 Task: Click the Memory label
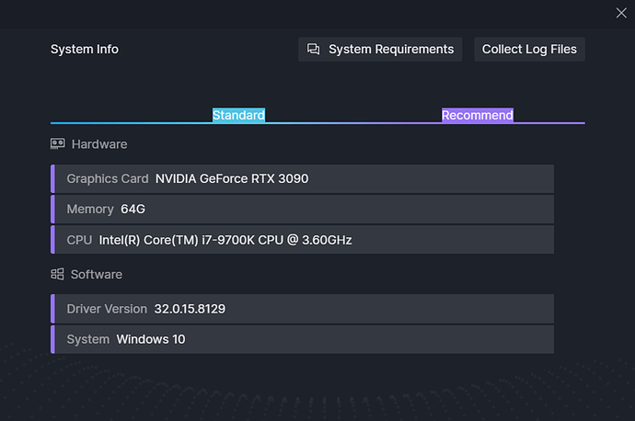tap(89, 210)
